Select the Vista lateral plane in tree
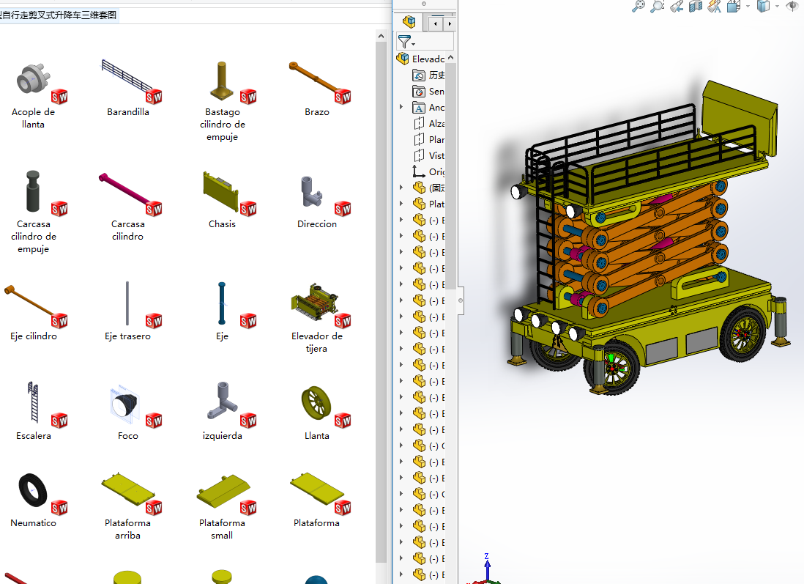Image resolution: width=804 pixels, height=584 pixels. pos(428,156)
